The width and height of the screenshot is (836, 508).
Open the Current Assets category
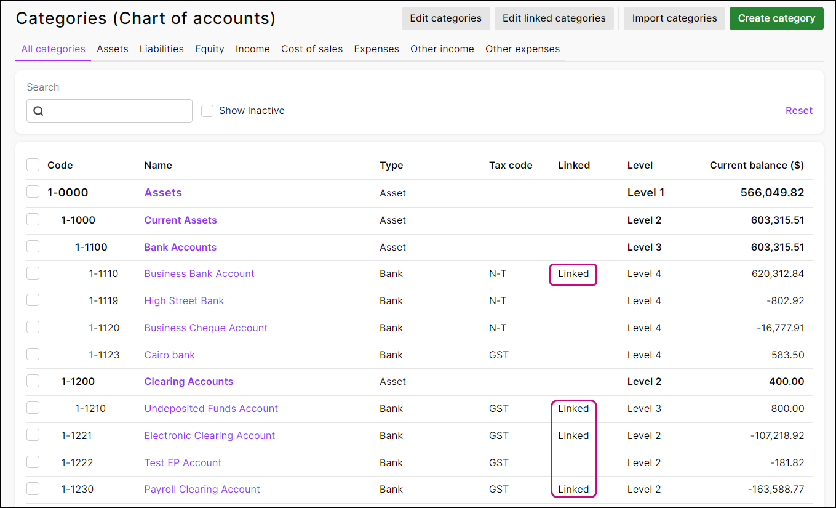point(180,220)
